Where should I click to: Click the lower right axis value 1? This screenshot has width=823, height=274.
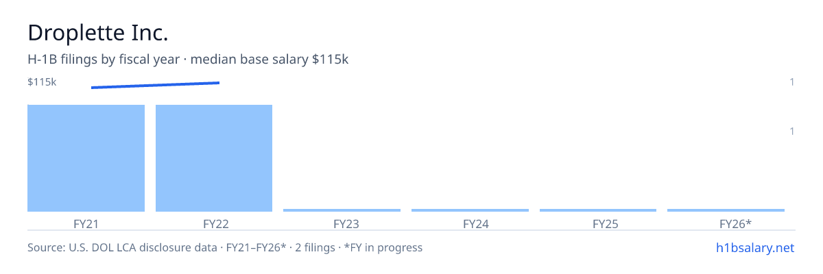click(792, 131)
